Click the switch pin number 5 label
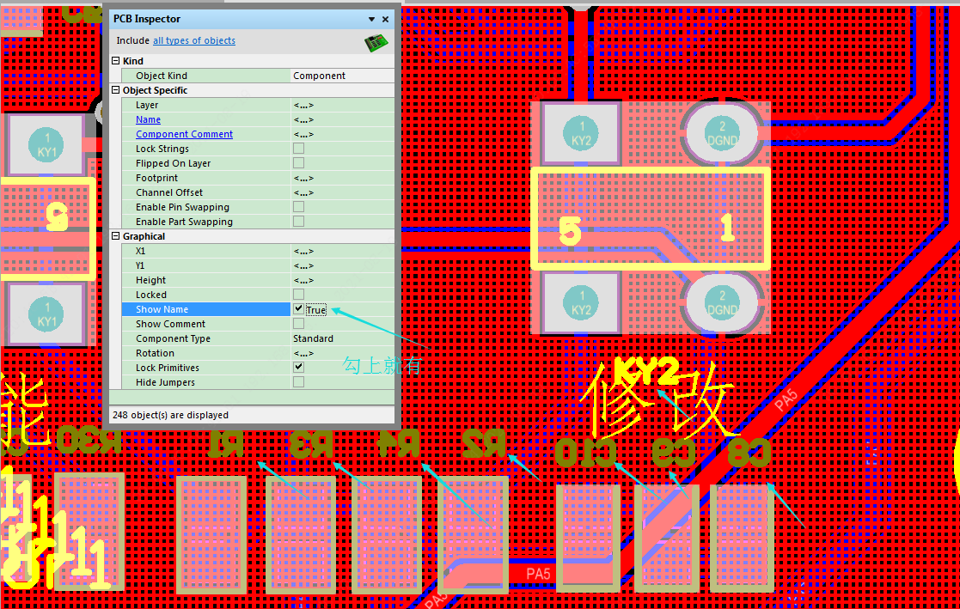This screenshot has height=609, width=960. click(x=570, y=231)
